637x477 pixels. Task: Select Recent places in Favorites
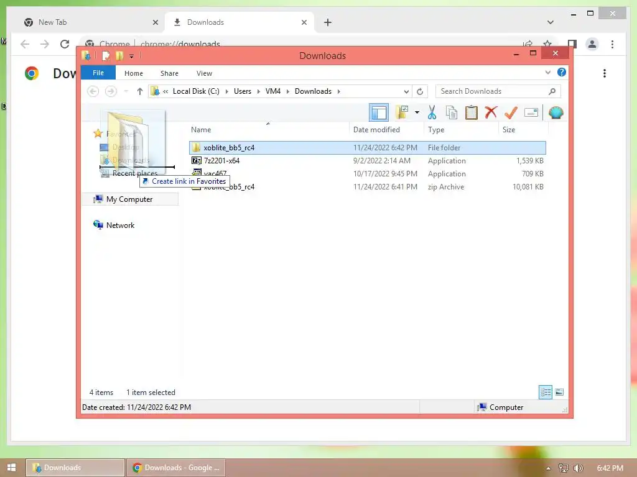(x=134, y=174)
